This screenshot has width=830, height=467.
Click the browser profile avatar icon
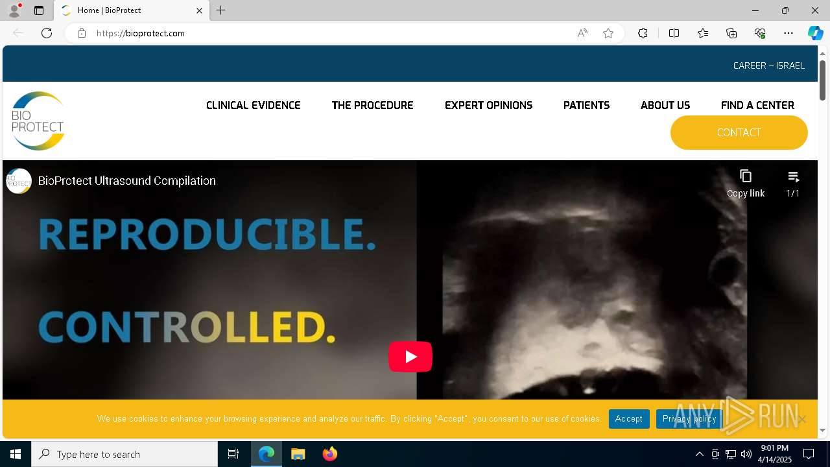[14, 10]
